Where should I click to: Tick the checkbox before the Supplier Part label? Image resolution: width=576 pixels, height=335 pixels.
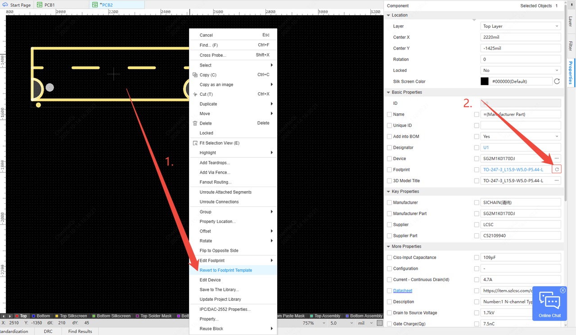[x=390, y=236]
